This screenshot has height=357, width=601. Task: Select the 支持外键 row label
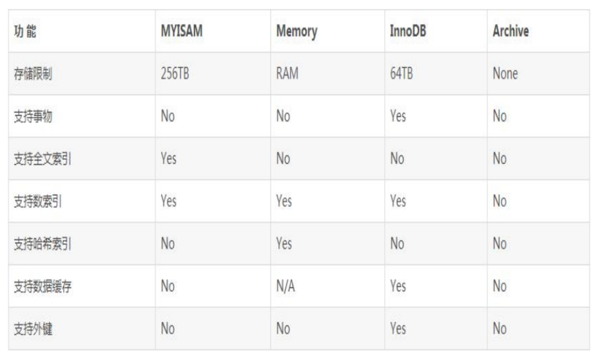(x=33, y=329)
